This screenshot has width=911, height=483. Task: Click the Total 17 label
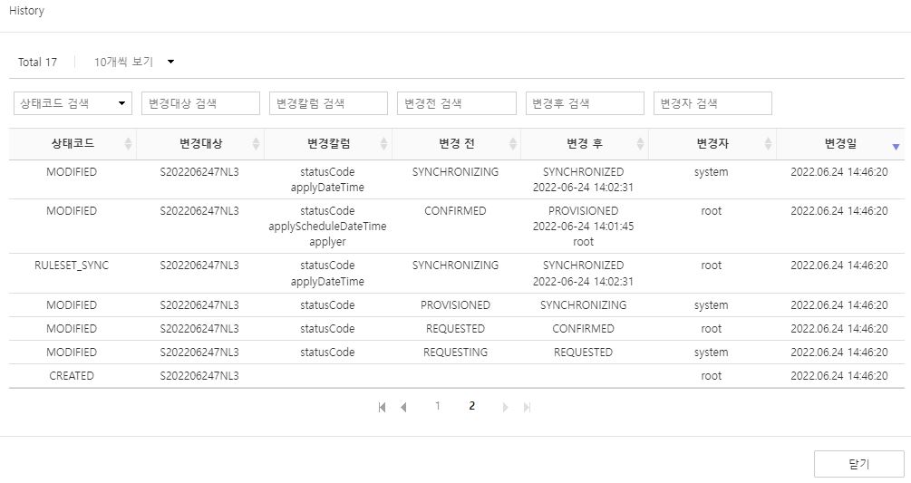(x=38, y=63)
